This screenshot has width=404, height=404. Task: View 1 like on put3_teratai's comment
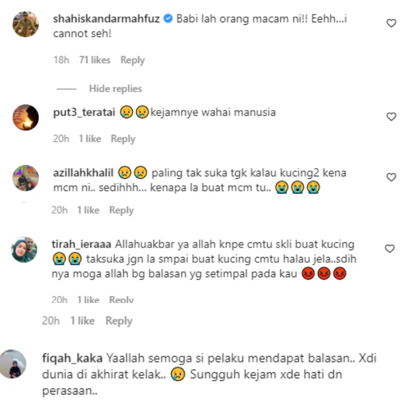point(90,139)
